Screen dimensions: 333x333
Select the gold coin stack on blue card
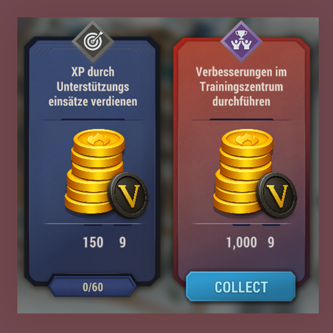click(95, 171)
